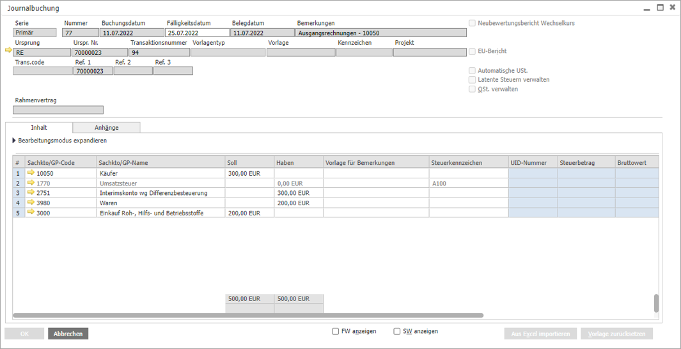The image size is (681, 349).
Task: Click the link arrow beside Ursprung RE
Action: point(8,50)
